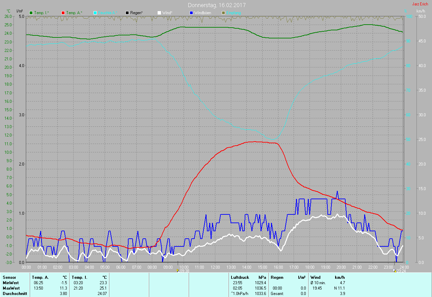Click the 'Luftdruck' column header
This screenshot has width=432, height=297.
pos(240,277)
